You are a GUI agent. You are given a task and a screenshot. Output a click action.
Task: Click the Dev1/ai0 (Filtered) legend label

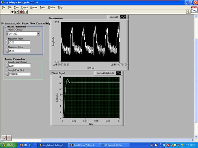105,73
